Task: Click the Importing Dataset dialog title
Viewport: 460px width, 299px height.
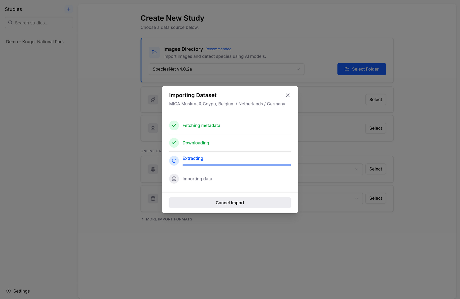Action: (193, 95)
